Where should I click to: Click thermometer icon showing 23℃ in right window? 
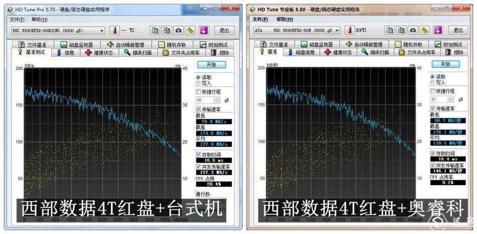[x=349, y=30]
